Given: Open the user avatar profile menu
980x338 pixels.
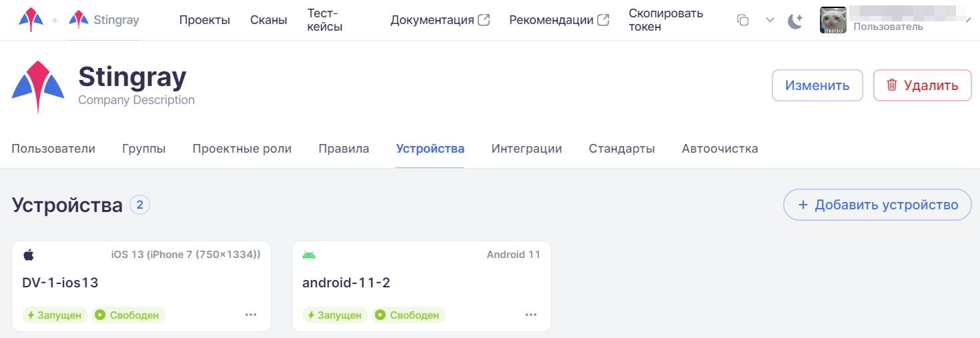Looking at the screenshot, I should (x=833, y=20).
